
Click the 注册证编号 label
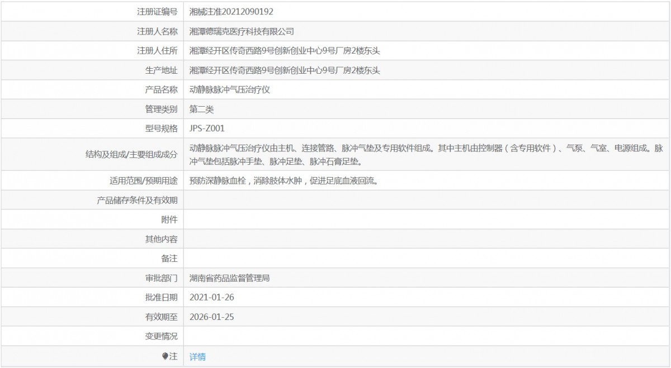pyautogui.click(x=157, y=11)
